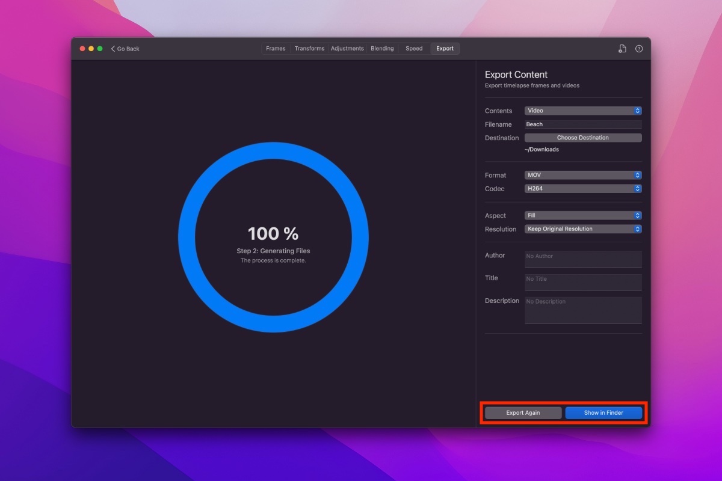Image resolution: width=722 pixels, height=481 pixels.
Task: Click the Show in Finder button
Action: 603,413
